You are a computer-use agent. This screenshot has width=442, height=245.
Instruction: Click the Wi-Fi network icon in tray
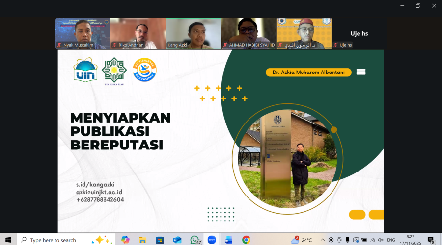tap(372, 240)
